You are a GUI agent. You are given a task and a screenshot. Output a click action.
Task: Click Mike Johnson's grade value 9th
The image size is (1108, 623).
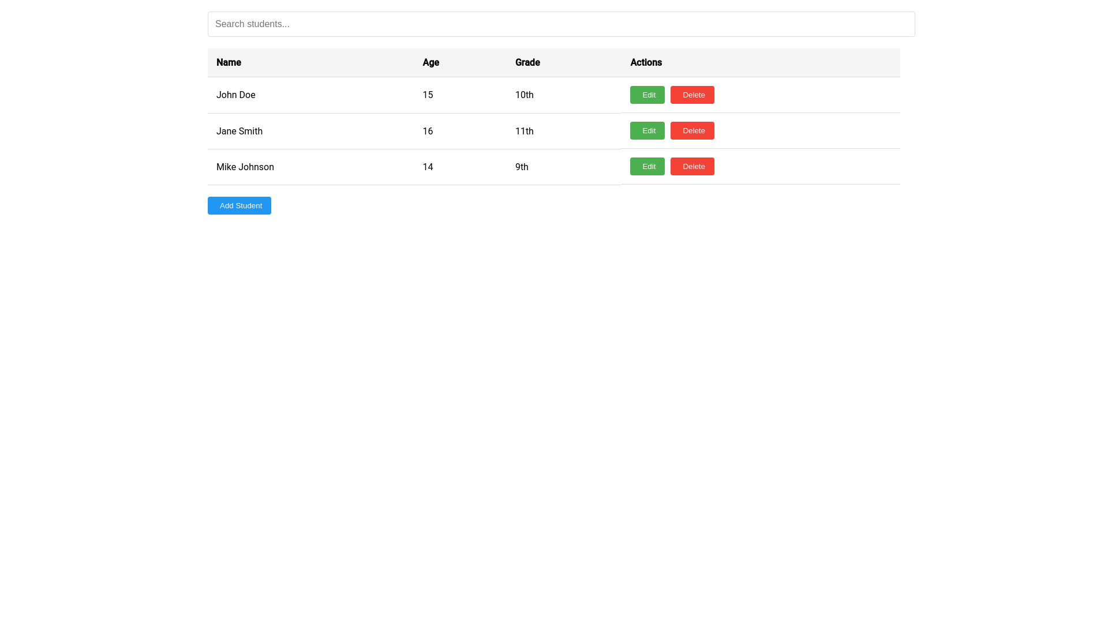tap(522, 167)
